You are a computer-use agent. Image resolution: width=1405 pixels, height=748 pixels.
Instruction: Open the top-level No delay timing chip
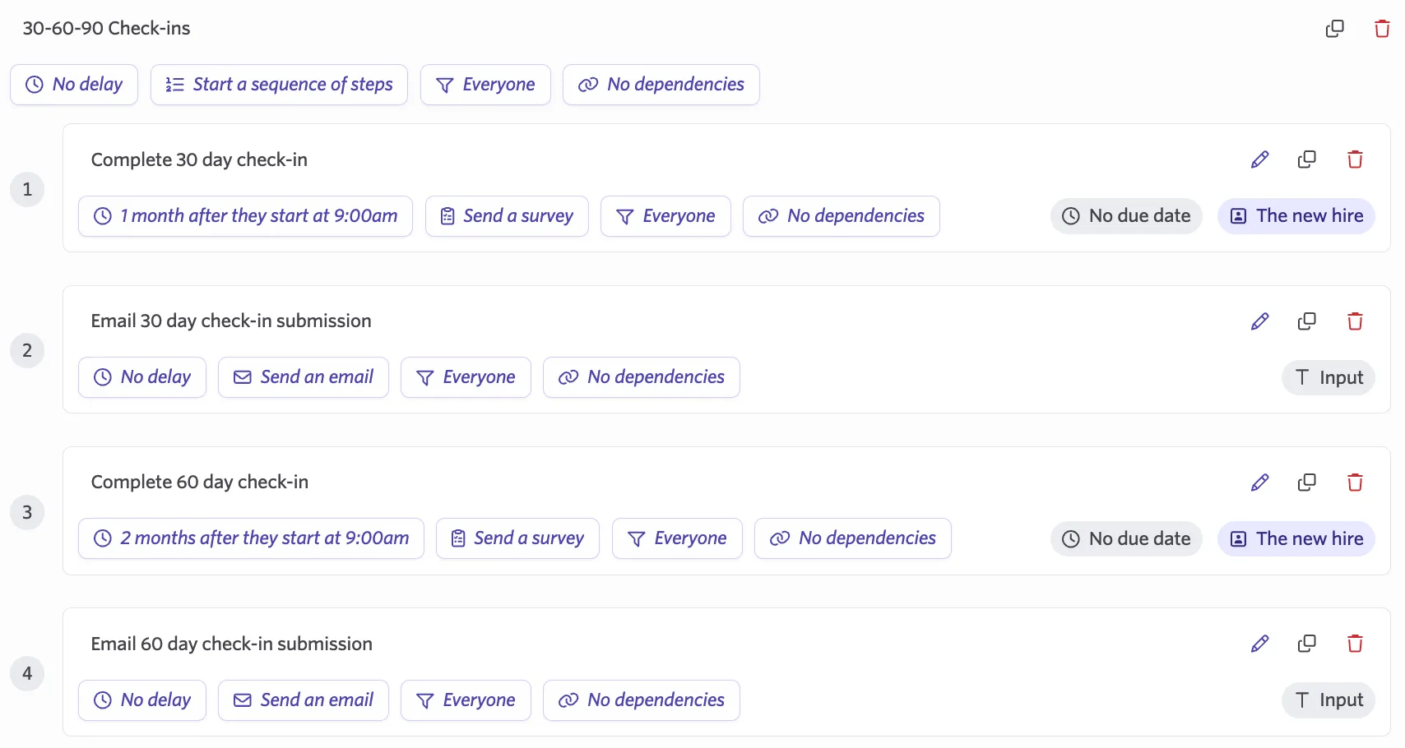pyautogui.click(x=74, y=85)
